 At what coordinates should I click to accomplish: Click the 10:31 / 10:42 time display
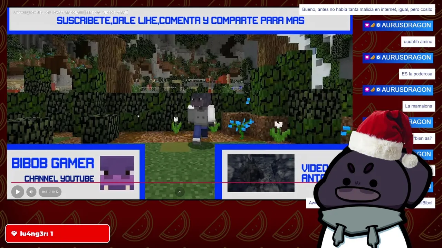tap(50, 192)
